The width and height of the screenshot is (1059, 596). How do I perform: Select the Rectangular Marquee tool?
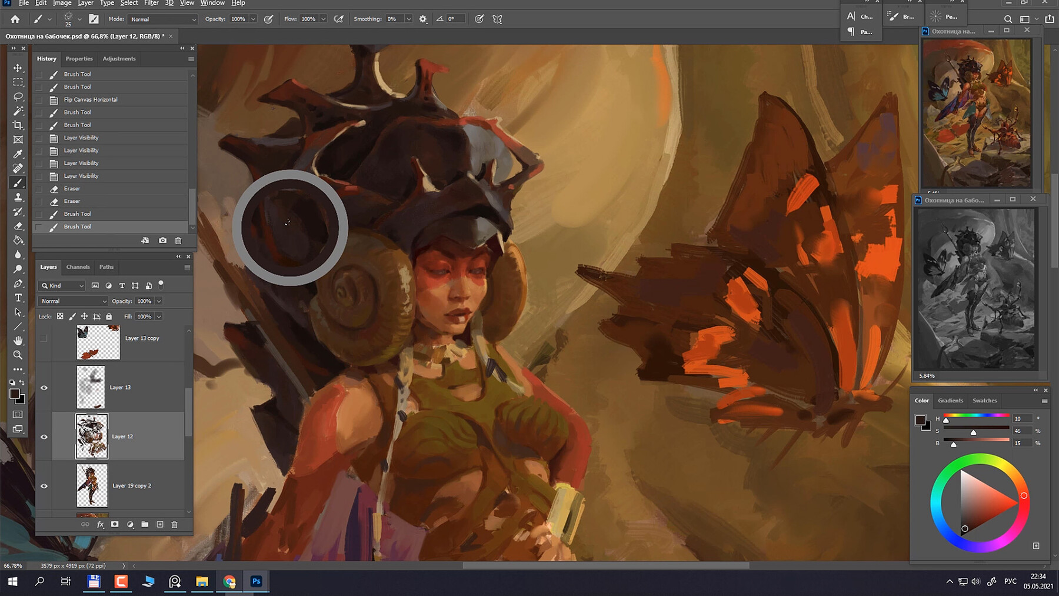click(18, 82)
